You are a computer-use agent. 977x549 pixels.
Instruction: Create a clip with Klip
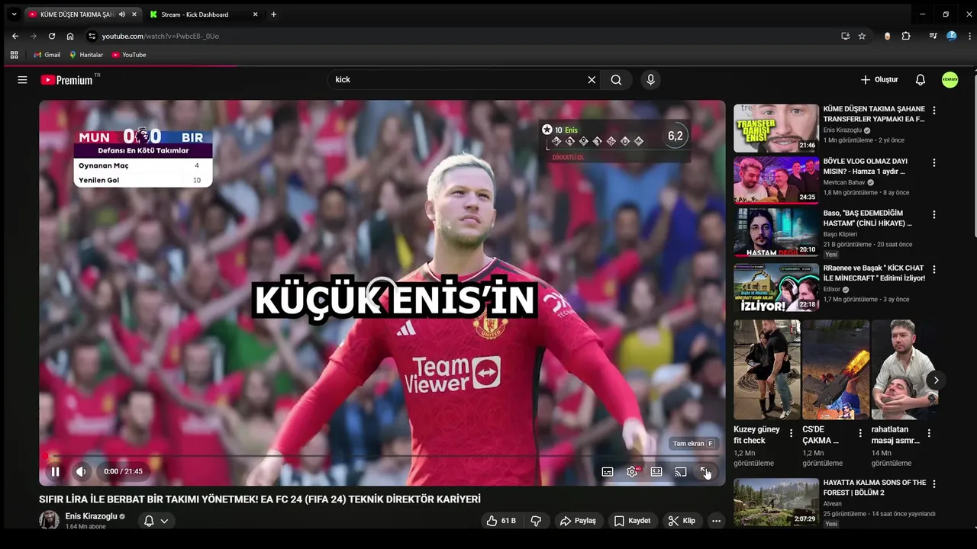(x=682, y=521)
